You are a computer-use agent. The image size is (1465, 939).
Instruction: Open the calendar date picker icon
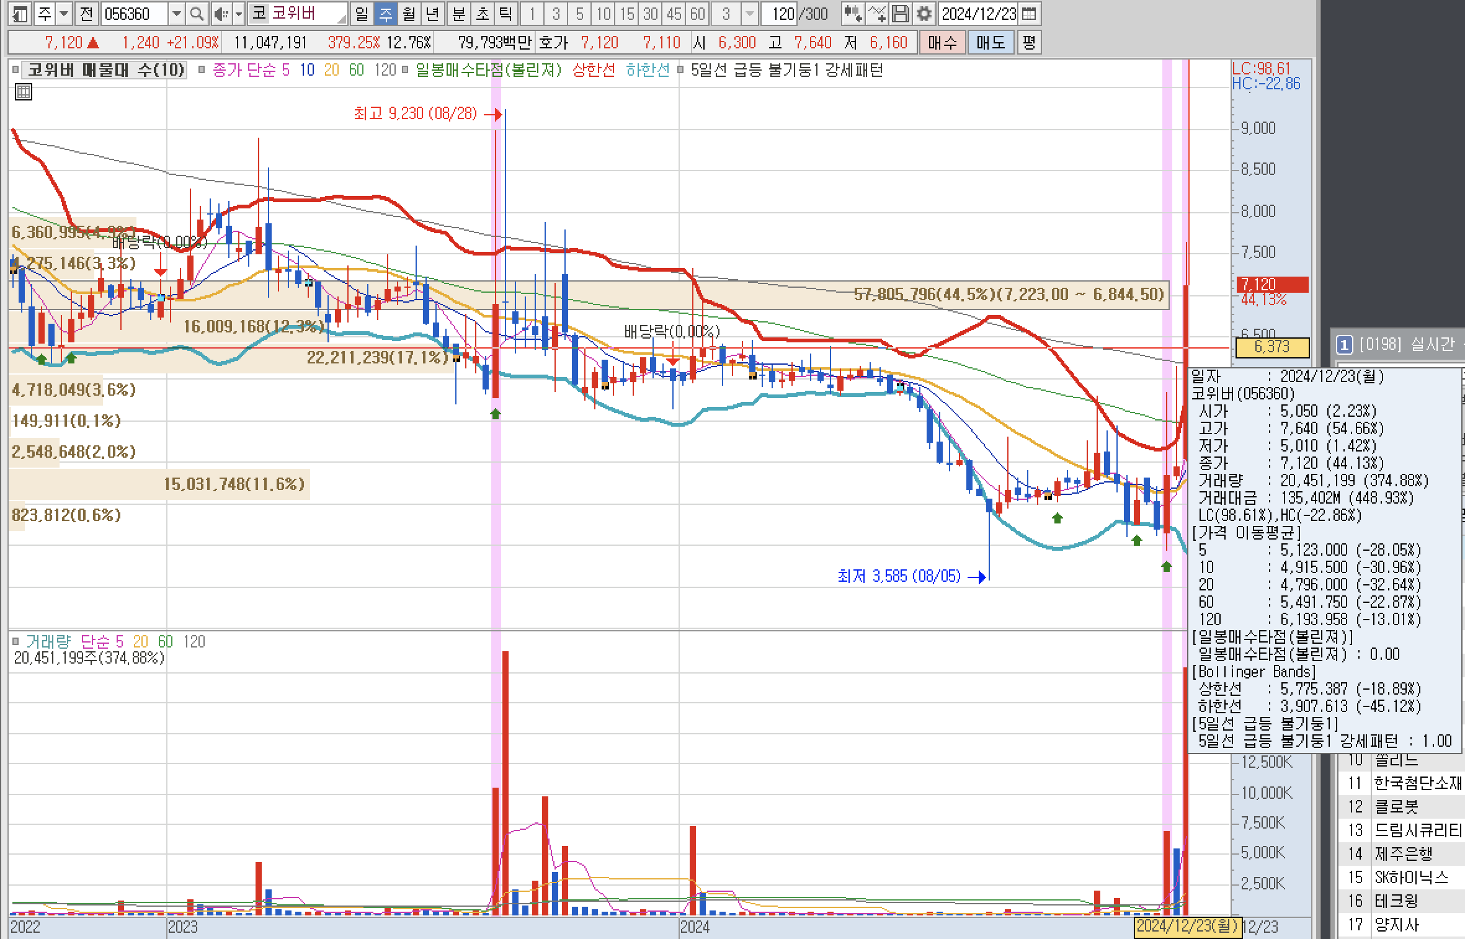point(1028,14)
